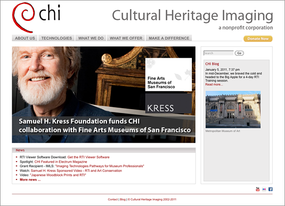Click the News section header

104,150
